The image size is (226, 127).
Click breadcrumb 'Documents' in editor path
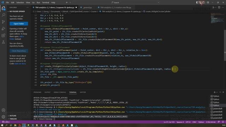pyautogui.click(x=55, y=12)
